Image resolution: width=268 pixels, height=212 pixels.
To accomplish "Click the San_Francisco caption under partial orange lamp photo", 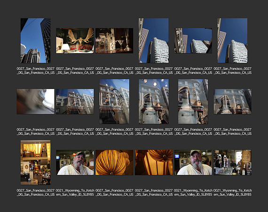I will 154,193.
